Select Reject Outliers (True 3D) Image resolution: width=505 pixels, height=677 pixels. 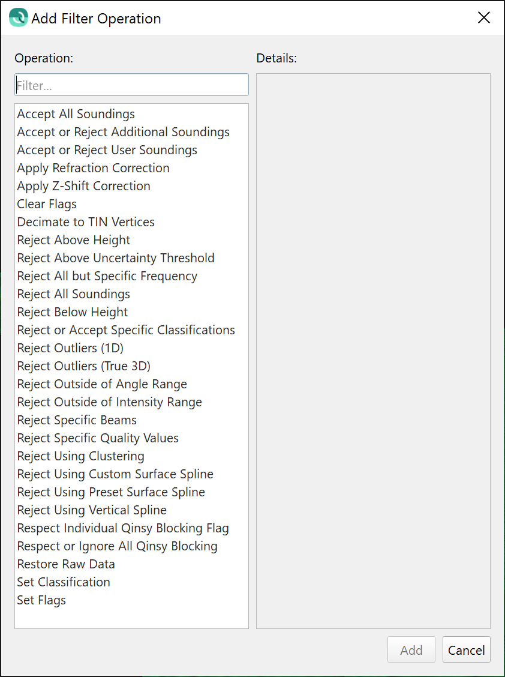(x=84, y=366)
